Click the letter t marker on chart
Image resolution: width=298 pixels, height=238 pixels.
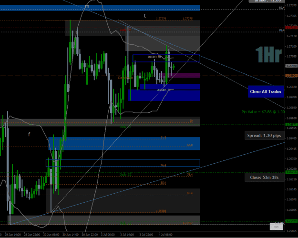tap(144, 16)
